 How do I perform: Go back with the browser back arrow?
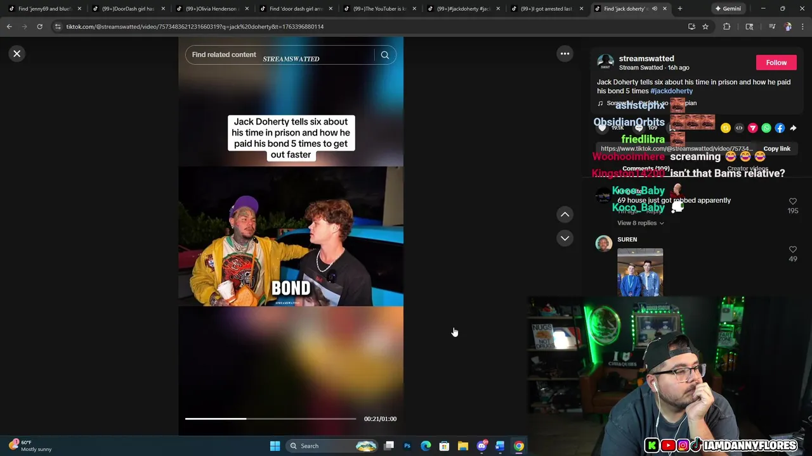tap(9, 27)
